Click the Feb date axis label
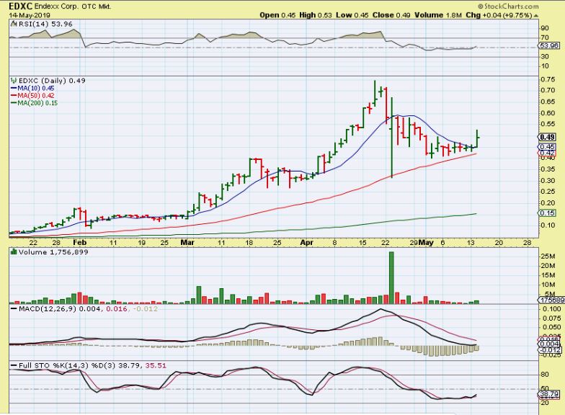Viewport: 565px width, 415px height. 80,242
